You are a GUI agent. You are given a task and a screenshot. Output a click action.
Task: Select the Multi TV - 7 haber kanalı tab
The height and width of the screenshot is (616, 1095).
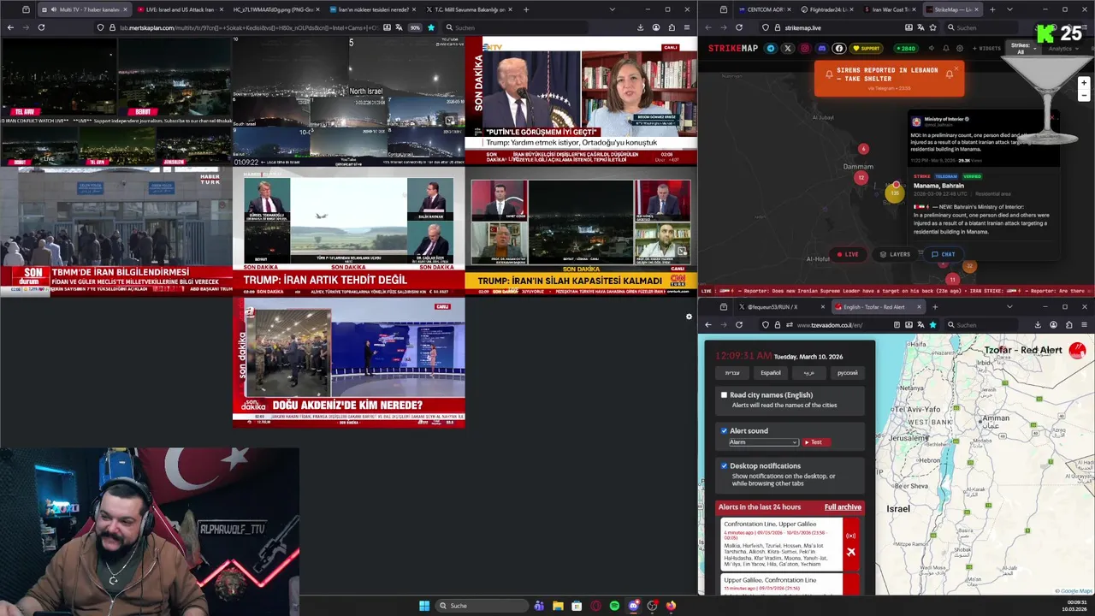click(84, 9)
